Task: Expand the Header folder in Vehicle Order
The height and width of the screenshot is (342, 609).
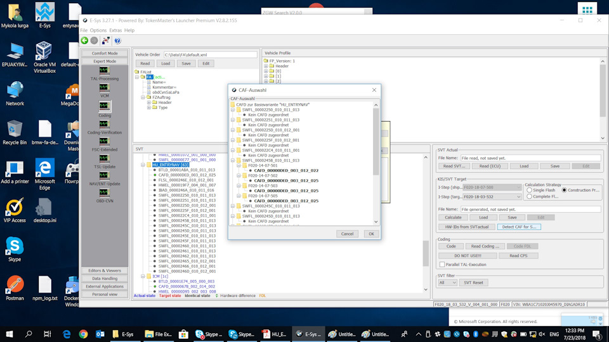Action: 149,103
